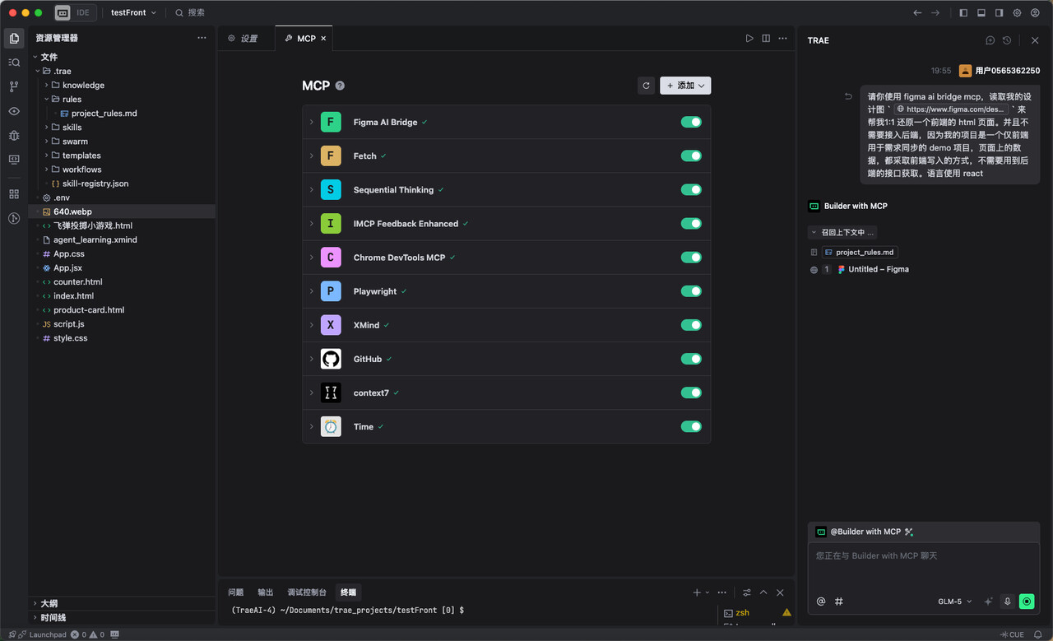Open the Source Control sidebar icon
The height and width of the screenshot is (641, 1053).
coord(14,86)
